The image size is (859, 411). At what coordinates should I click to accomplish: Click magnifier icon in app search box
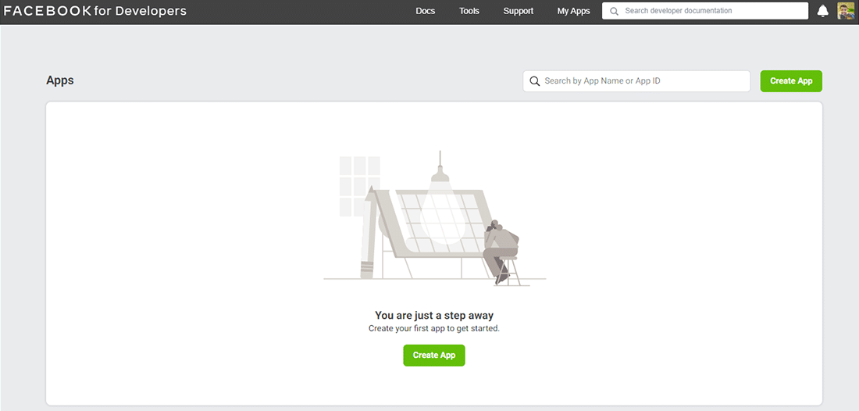535,81
